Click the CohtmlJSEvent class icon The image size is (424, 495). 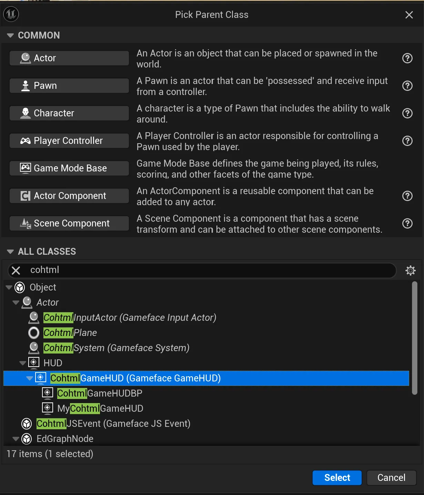coord(27,424)
